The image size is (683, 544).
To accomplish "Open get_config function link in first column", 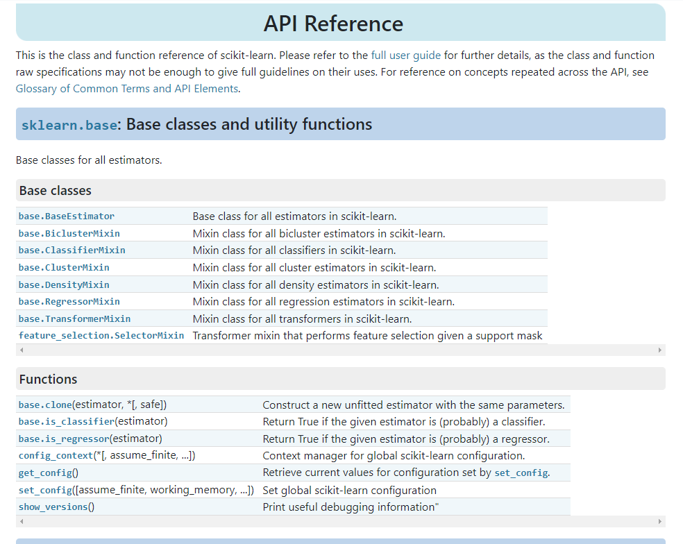I will (45, 473).
